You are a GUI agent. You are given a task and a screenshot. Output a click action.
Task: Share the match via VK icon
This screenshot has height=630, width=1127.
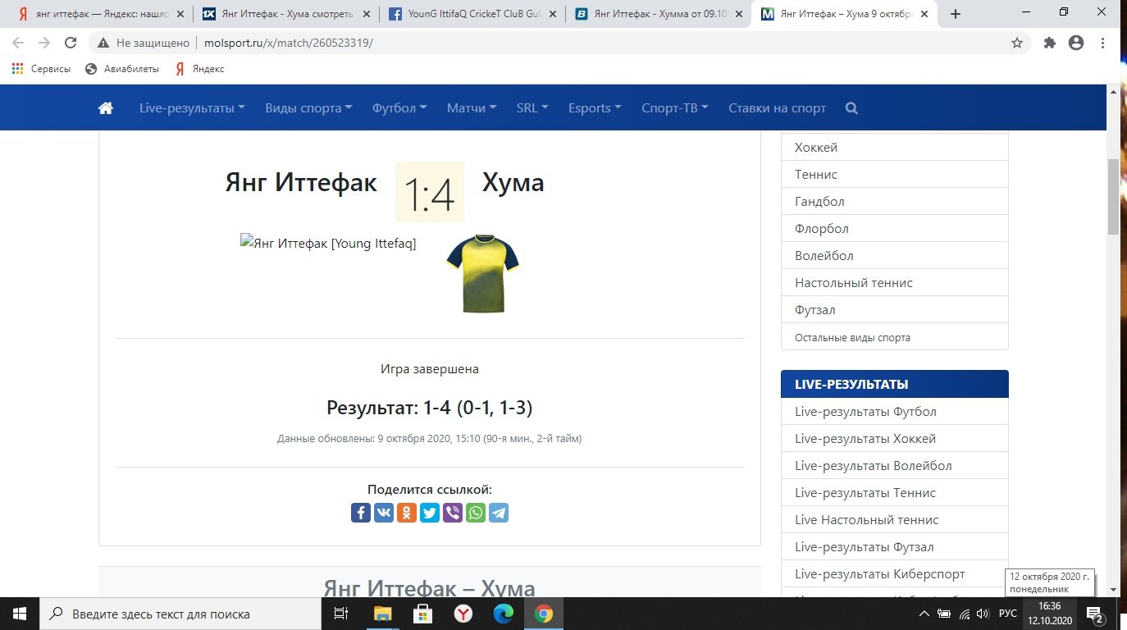384,513
